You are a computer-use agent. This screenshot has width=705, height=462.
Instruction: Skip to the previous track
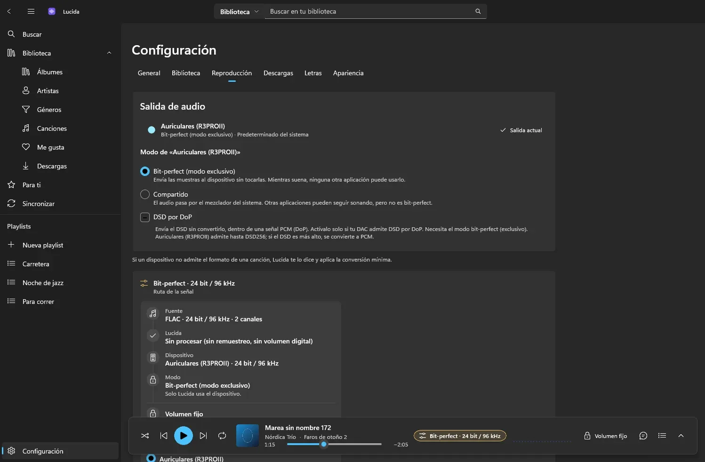164,436
